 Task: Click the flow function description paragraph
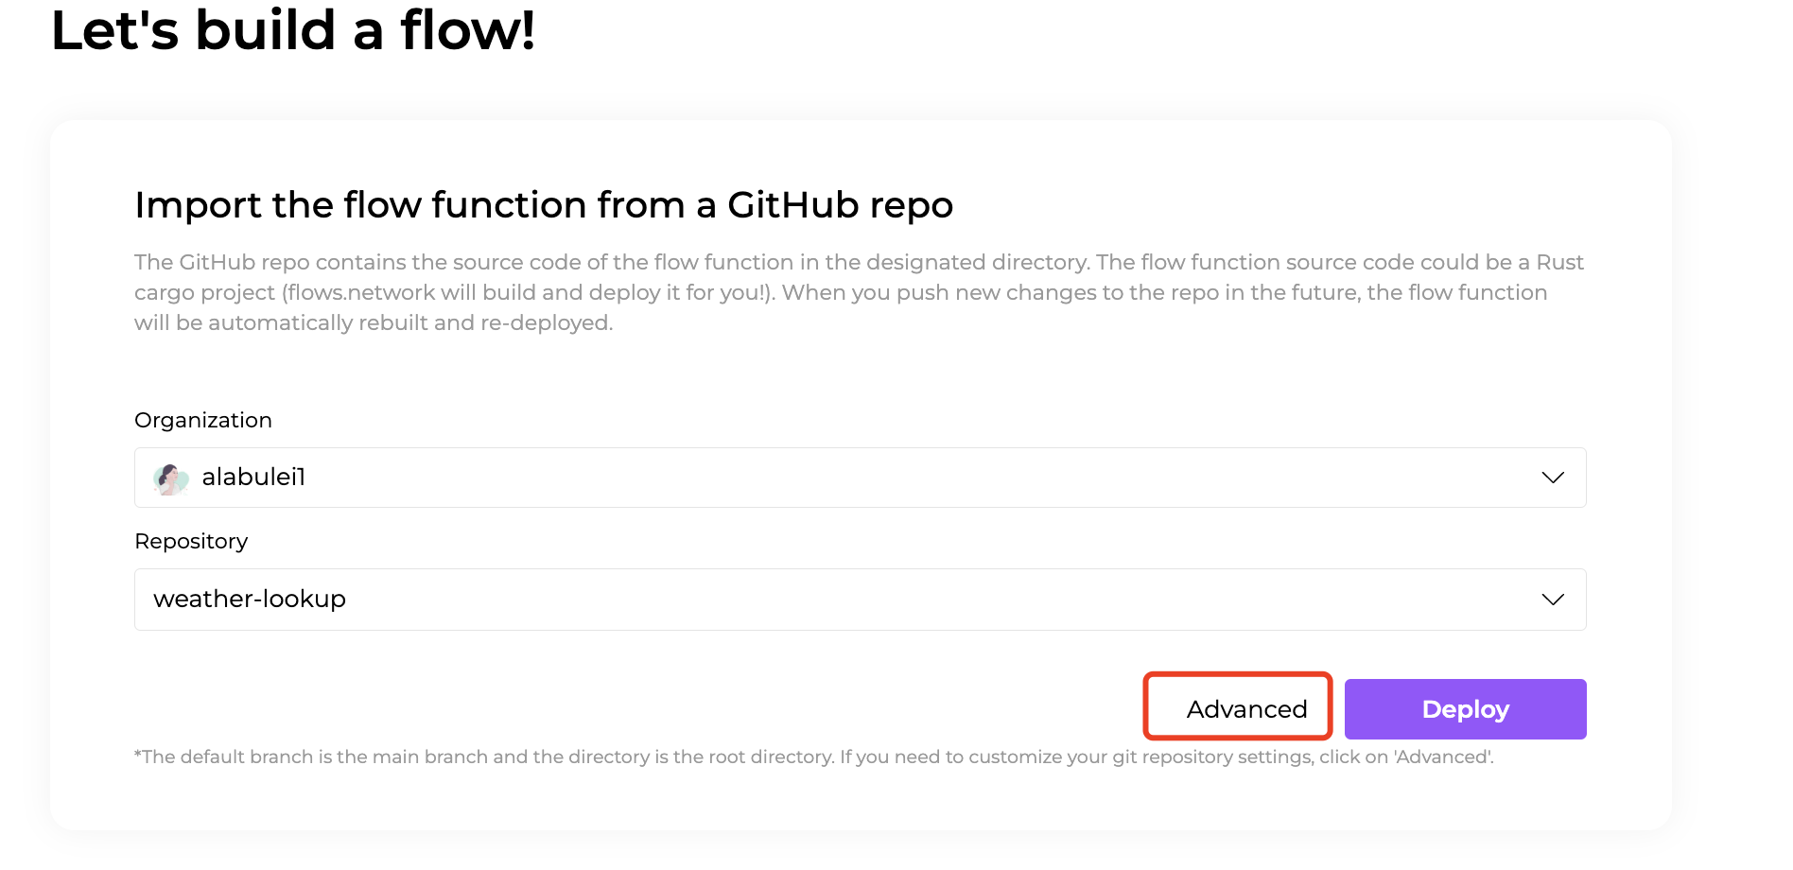pos(851,291)
